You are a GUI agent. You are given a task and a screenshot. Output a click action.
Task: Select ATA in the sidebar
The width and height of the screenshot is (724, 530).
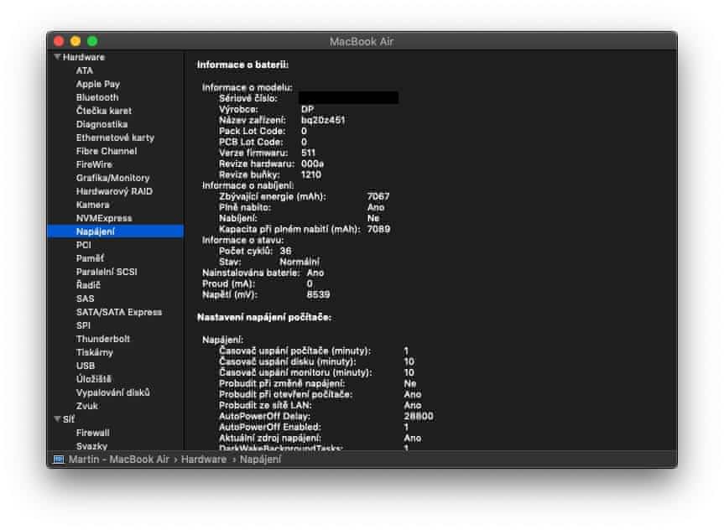point(85,70)
